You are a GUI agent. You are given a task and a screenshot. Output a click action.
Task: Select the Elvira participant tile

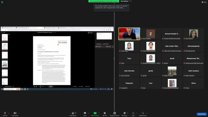[194, 83]
